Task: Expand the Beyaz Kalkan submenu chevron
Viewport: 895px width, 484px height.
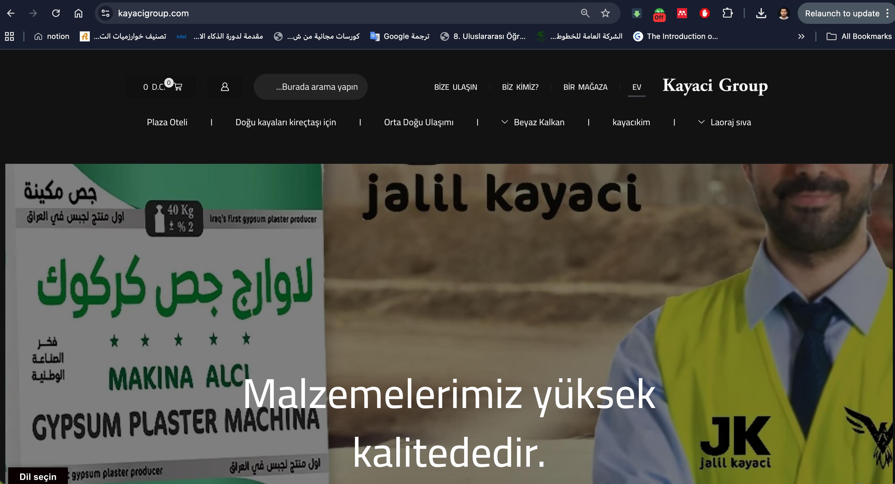Action: pyautogui.click(x=504, y=122)
